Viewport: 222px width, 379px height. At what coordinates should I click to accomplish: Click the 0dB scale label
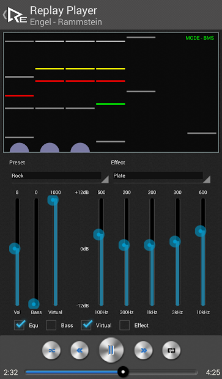(84, 249)
